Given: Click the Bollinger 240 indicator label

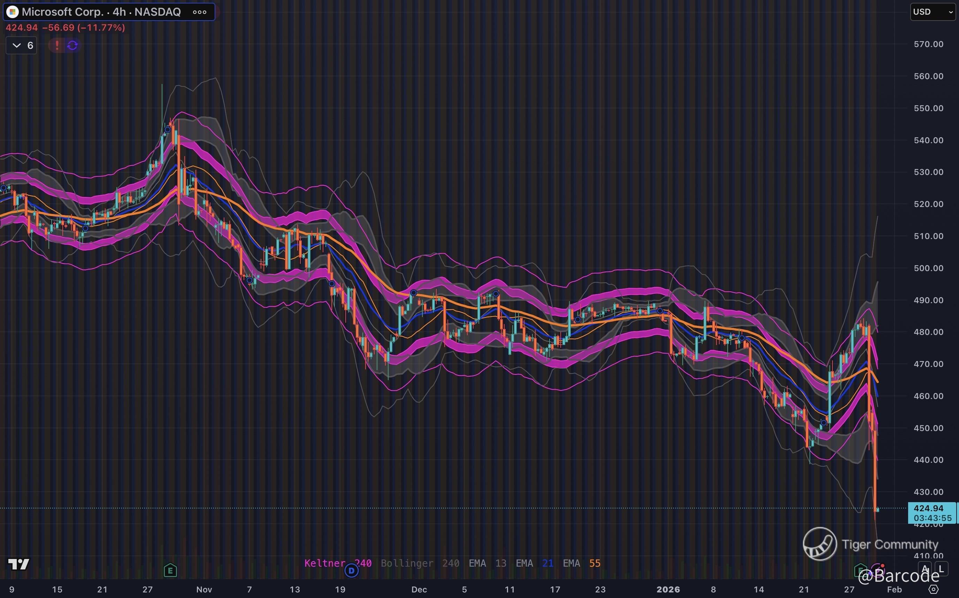Looking at the screenshot, I should tap(420, 563).
